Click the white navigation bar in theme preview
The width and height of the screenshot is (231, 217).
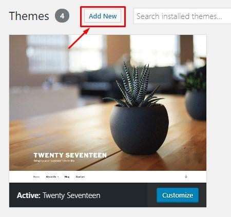(x=108, y=176)
